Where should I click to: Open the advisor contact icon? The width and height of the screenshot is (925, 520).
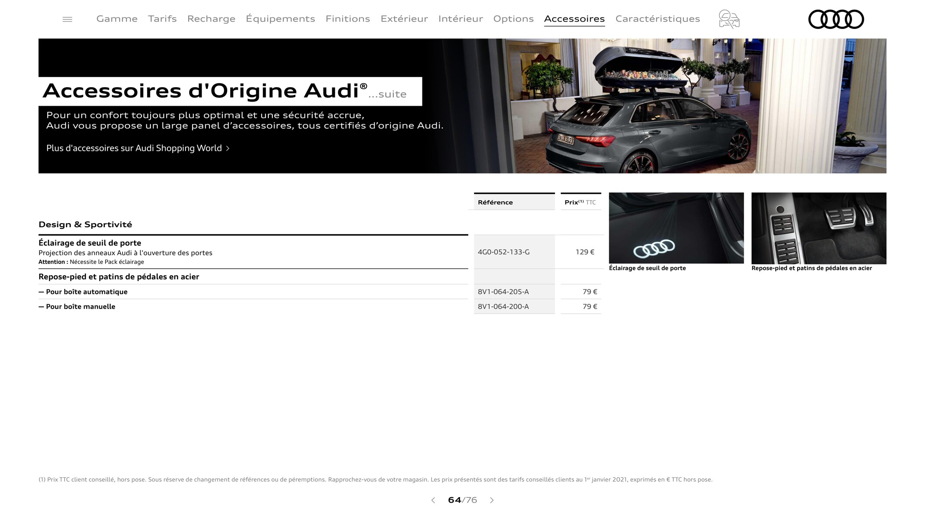click(x=729, y=19)
